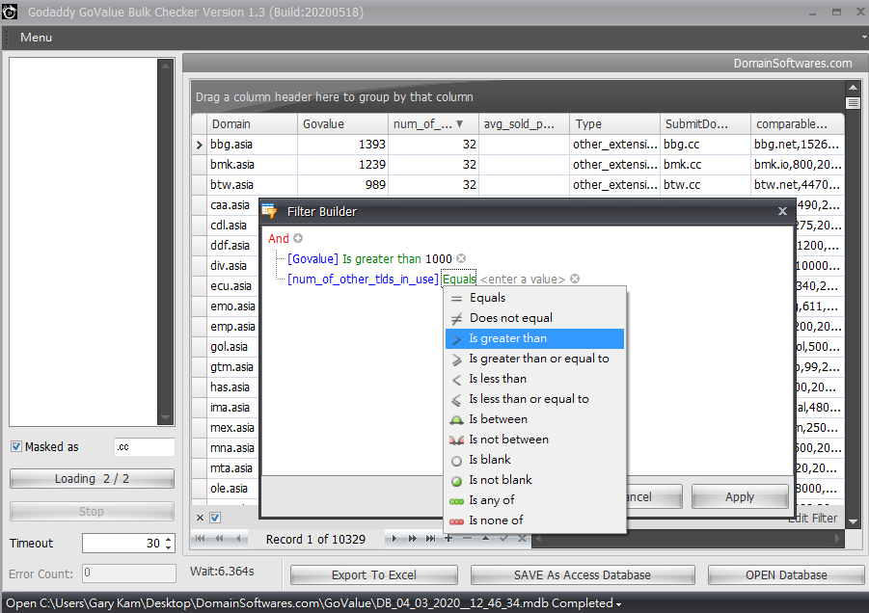Toggle the active filter checkbox in grid footer
The width and height of the screenshot is (869, 613).
pyautogui.click(x=216, y=518)
